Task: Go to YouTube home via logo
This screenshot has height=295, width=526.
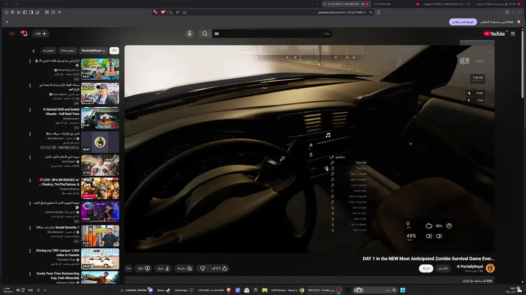Action: pyautogui.click(x=494, y=34)
